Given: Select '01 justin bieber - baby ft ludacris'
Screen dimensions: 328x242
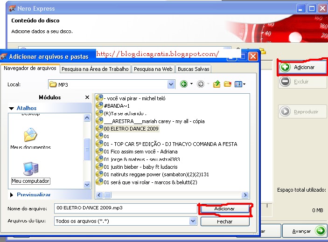Looking at the screenshot, I should click(x=140, y=167).
